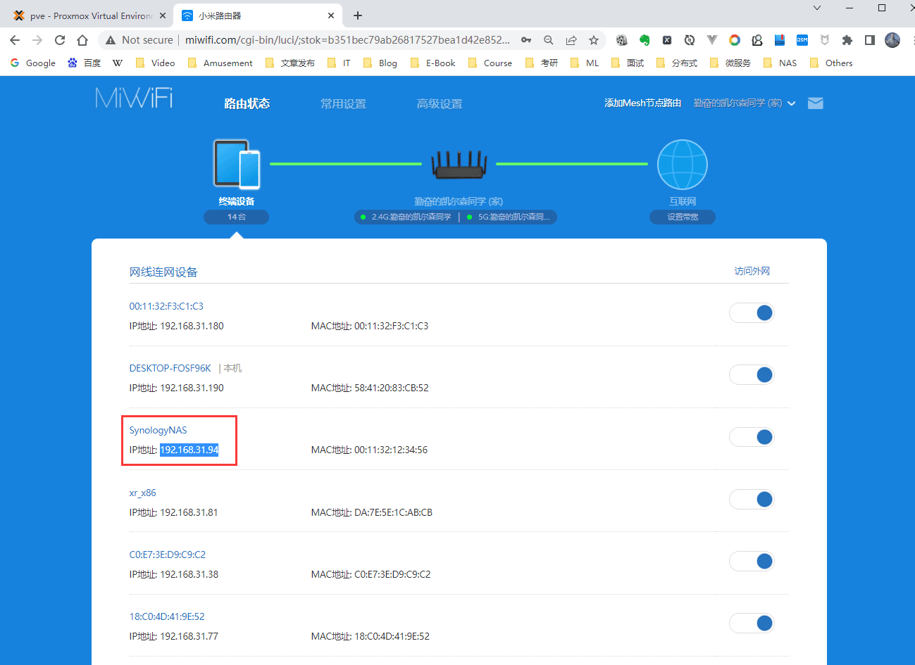Click the 网线连网设备 section heading
Viewport: 915px width, 665px height.
(163, 272)
